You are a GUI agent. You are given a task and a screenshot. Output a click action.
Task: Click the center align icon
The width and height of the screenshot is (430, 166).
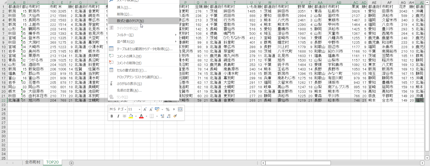[x=125, y=116]
